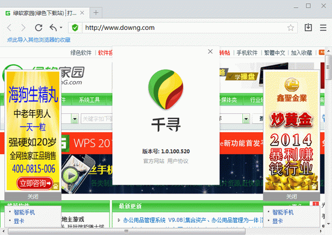This screenshot has width=332, height=235.
Task: Click 绿色软件 in top nav
Action: 81,53
